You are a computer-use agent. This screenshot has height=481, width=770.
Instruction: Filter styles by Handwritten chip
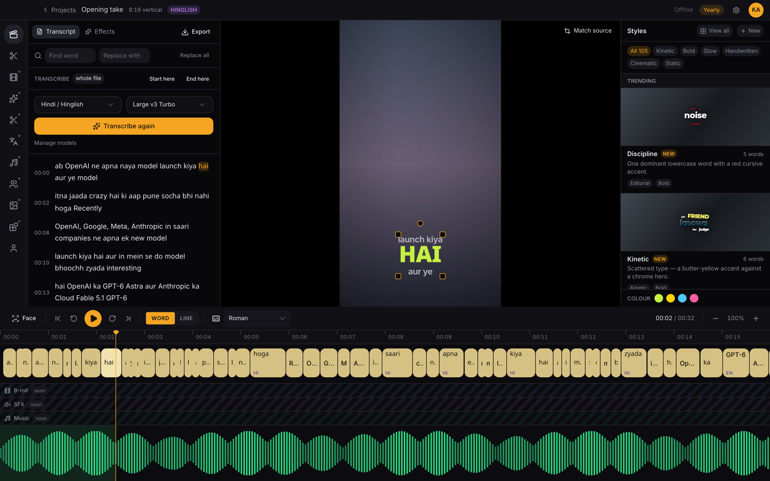tap(742, 51)
